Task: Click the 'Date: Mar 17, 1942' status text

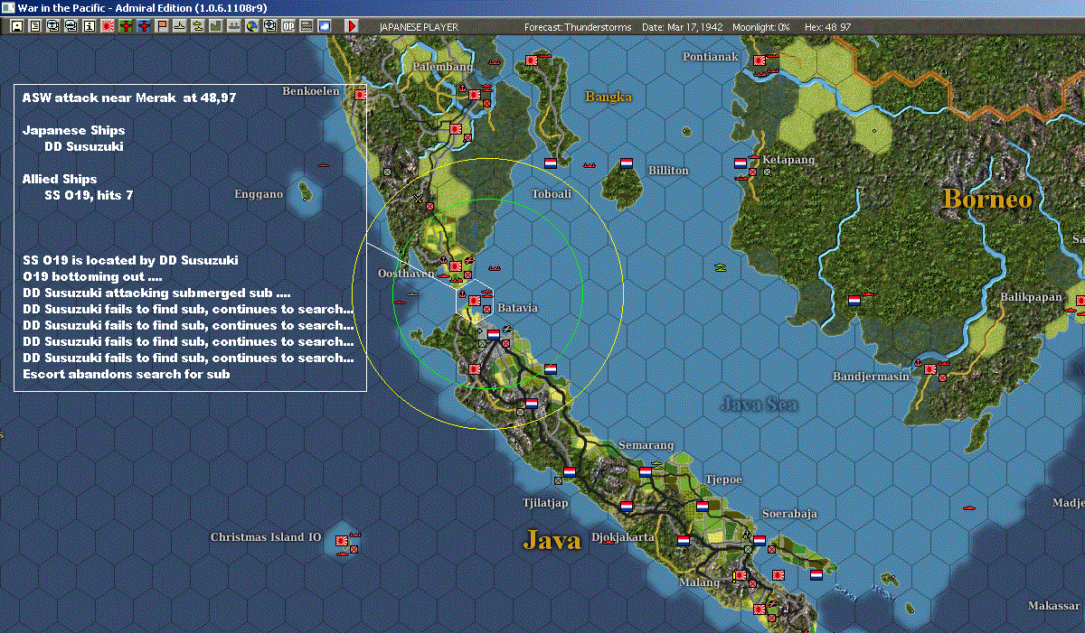Action: 684,27
